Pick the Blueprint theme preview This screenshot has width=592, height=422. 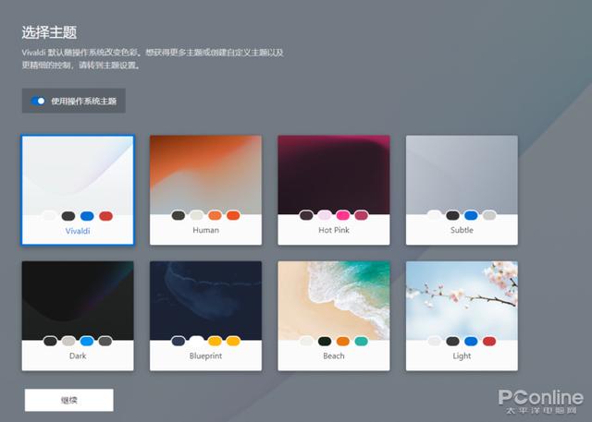click(205, 301)
